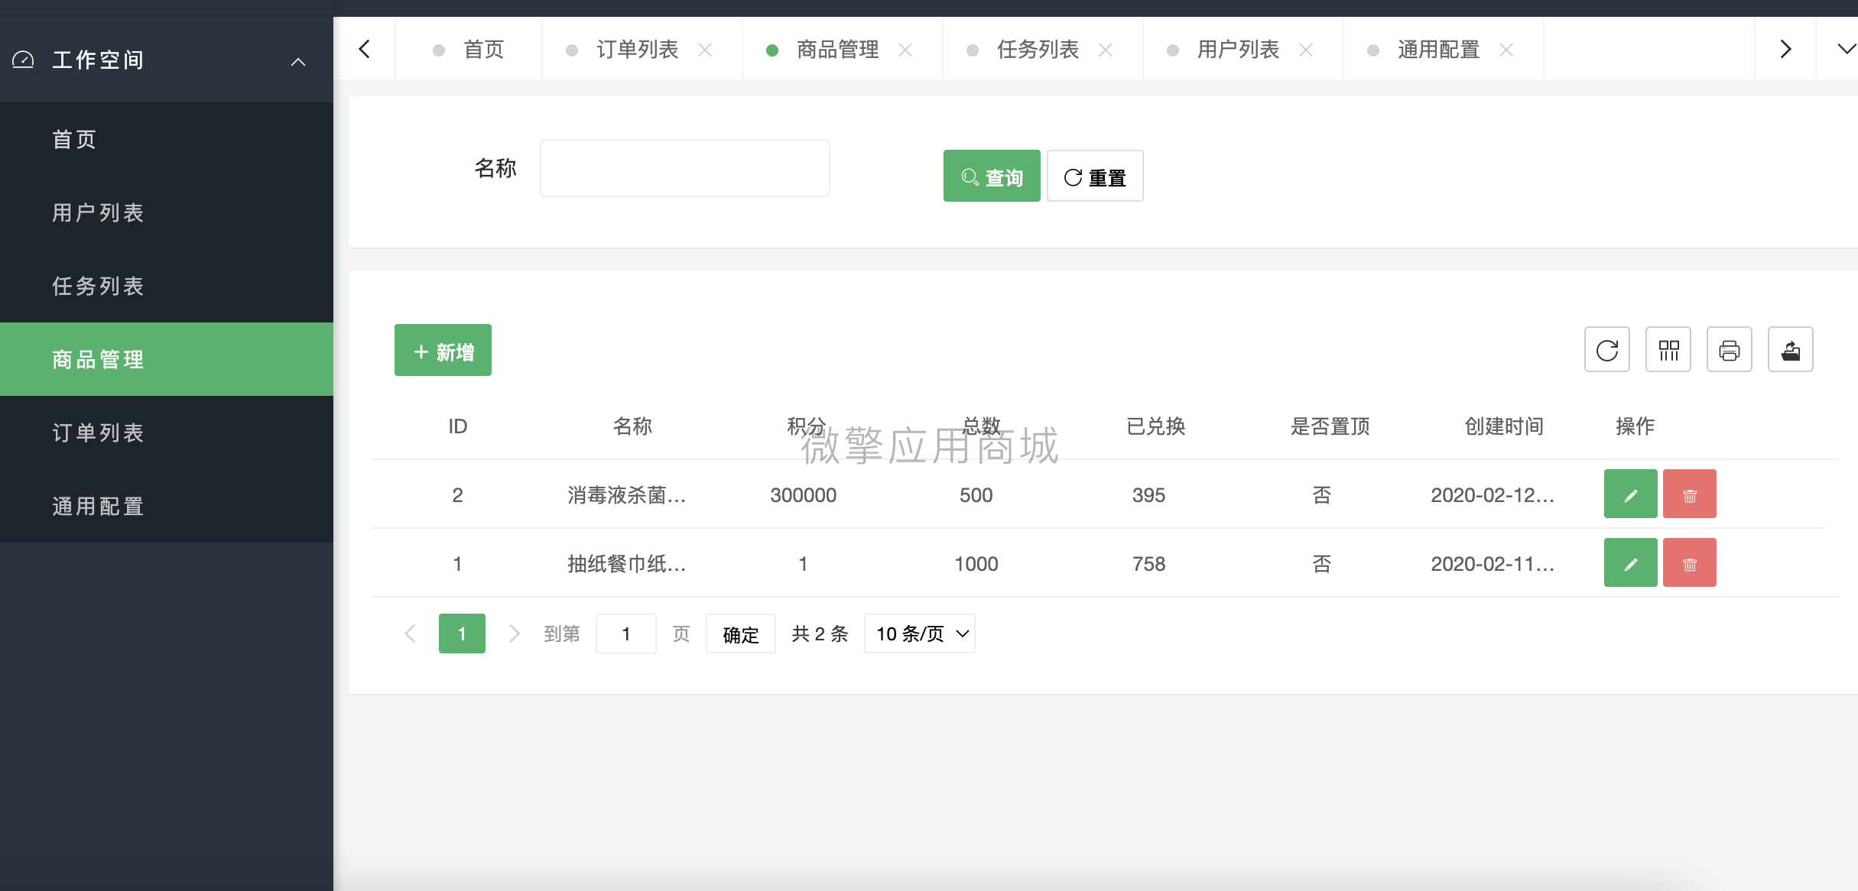1858x891 pixels.
Task: Click the 2020-02-12… date cell
Action: 1493,495
